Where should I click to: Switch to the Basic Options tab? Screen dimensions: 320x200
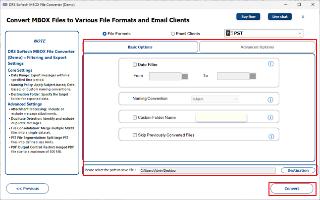pyautogui.click(x=140, y=47)
